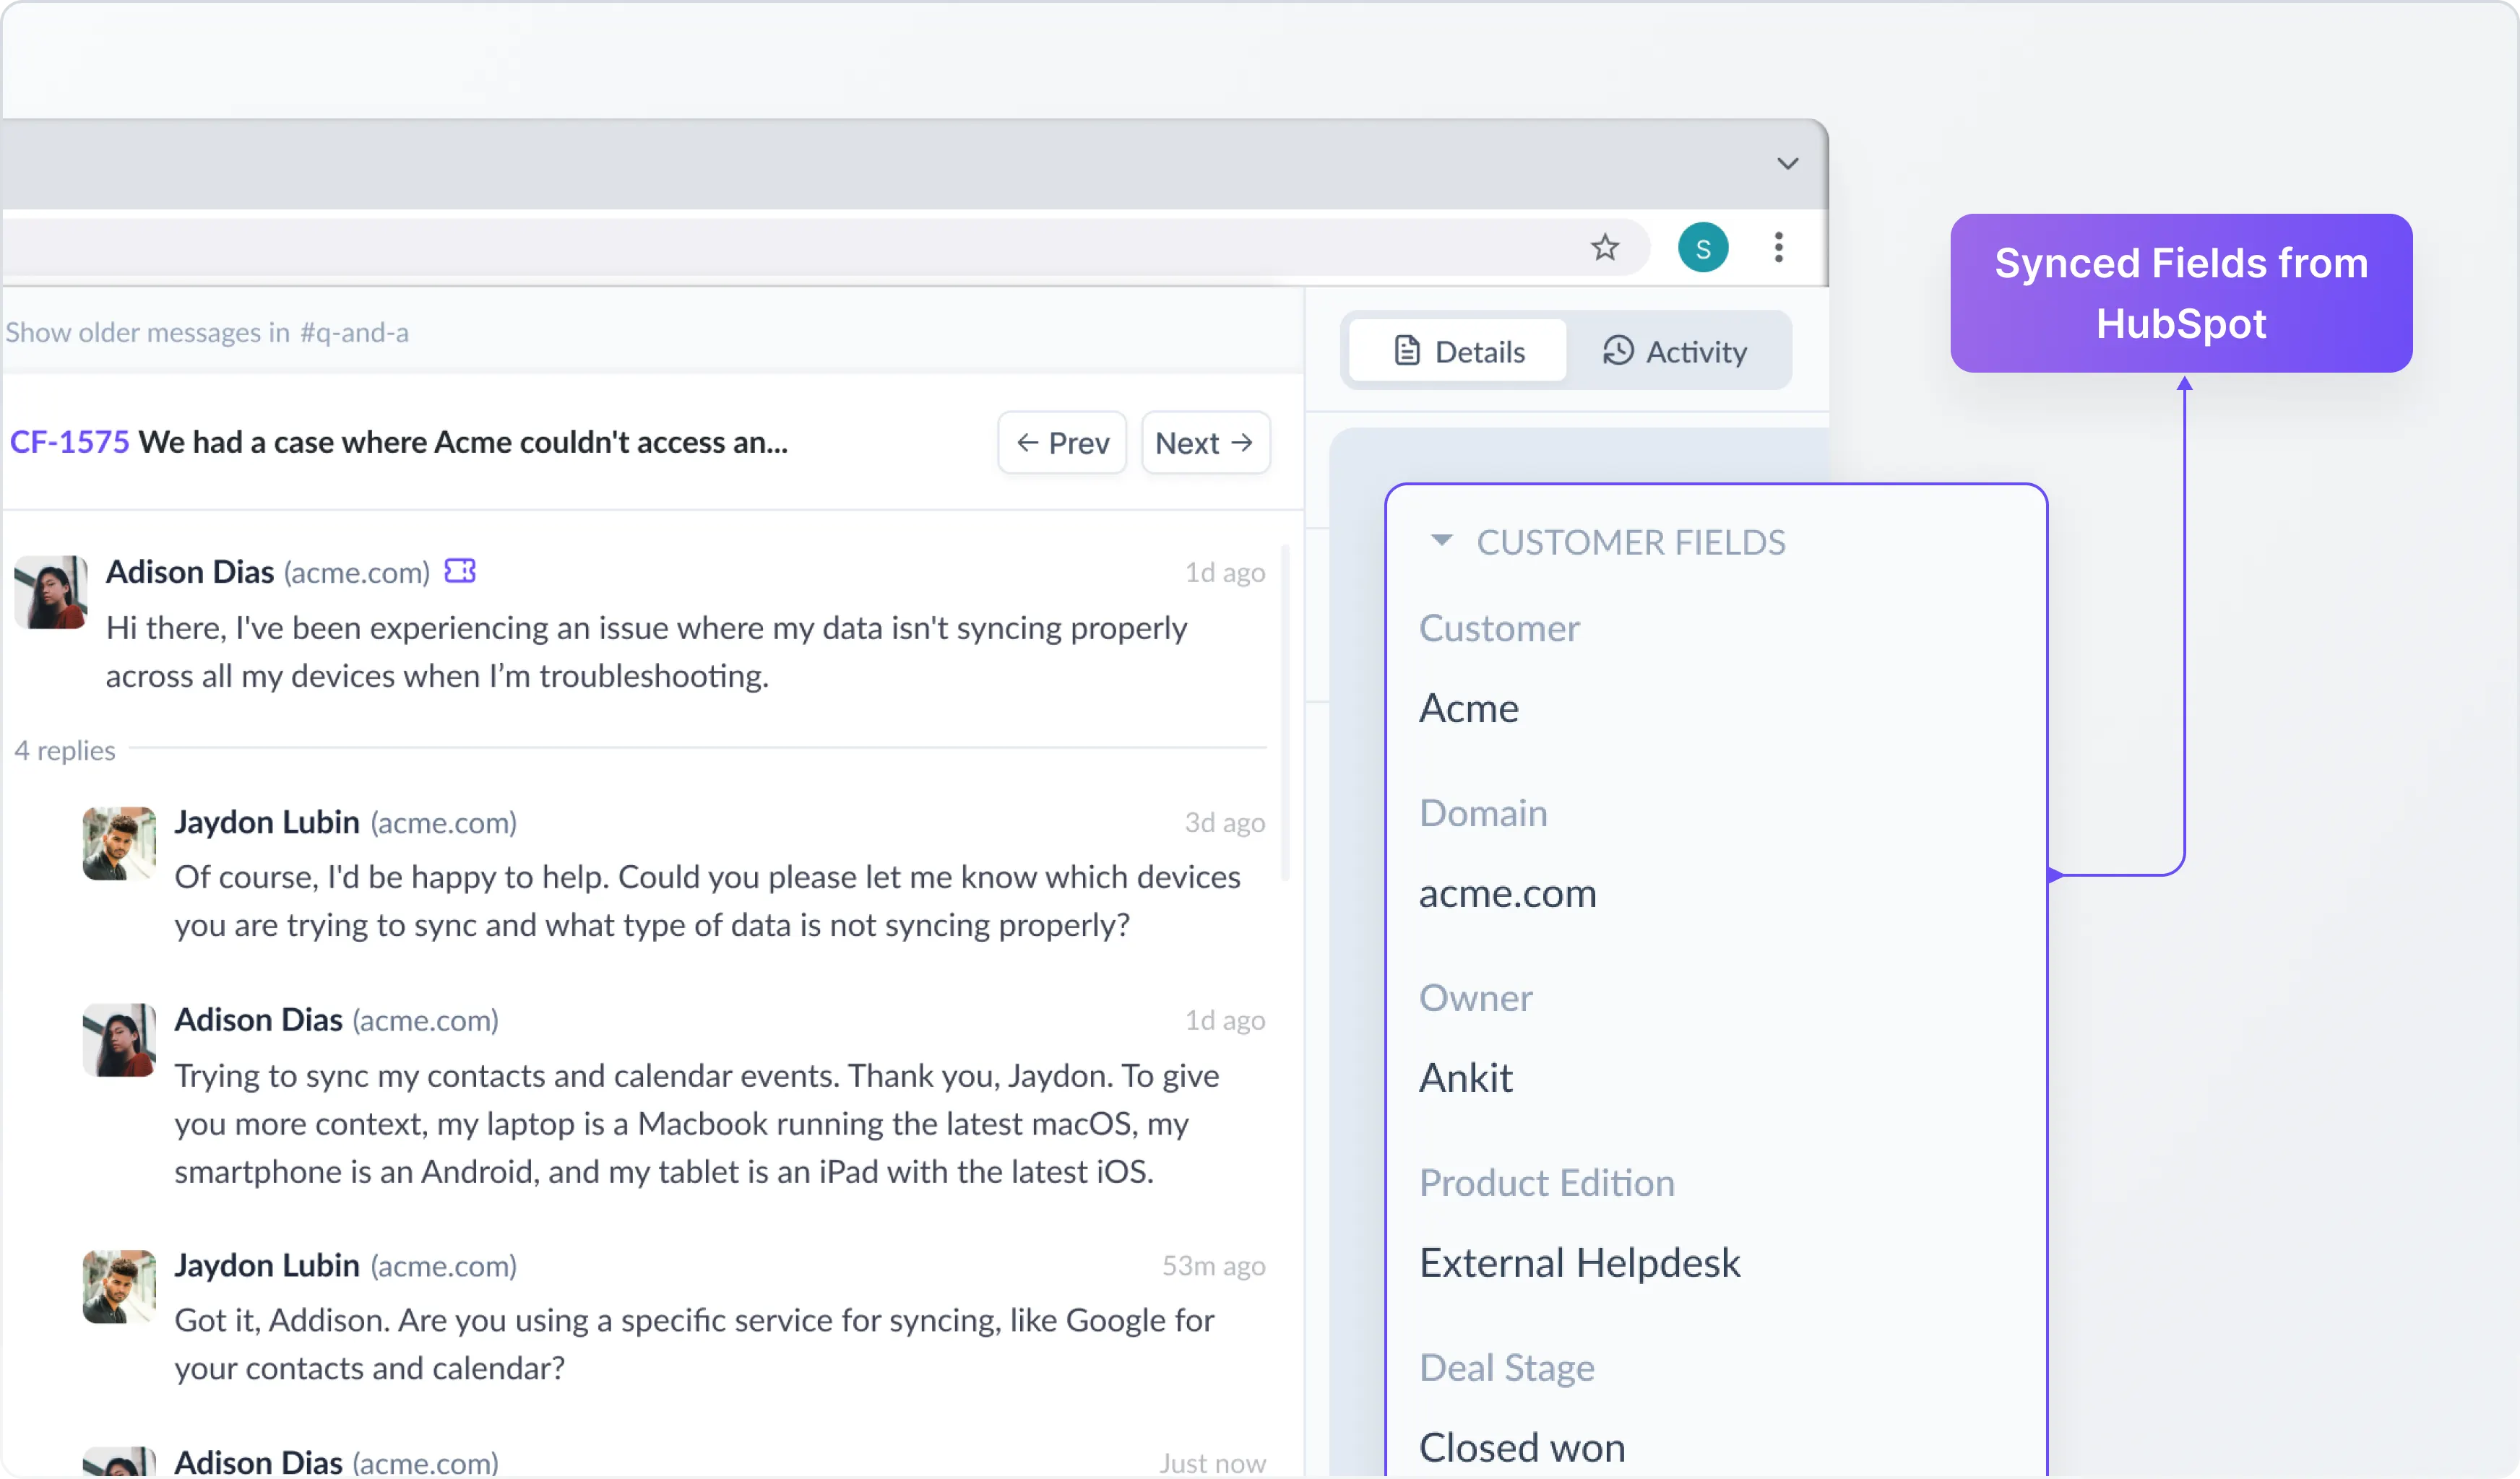Image resolution: width=2520 pixels, height=1479 pixels.
Task: Click the Product Edition value External Helpdesk
Action: [x=1579, y=1262]
